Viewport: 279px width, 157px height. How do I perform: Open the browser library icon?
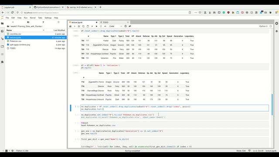click(214, 13)
